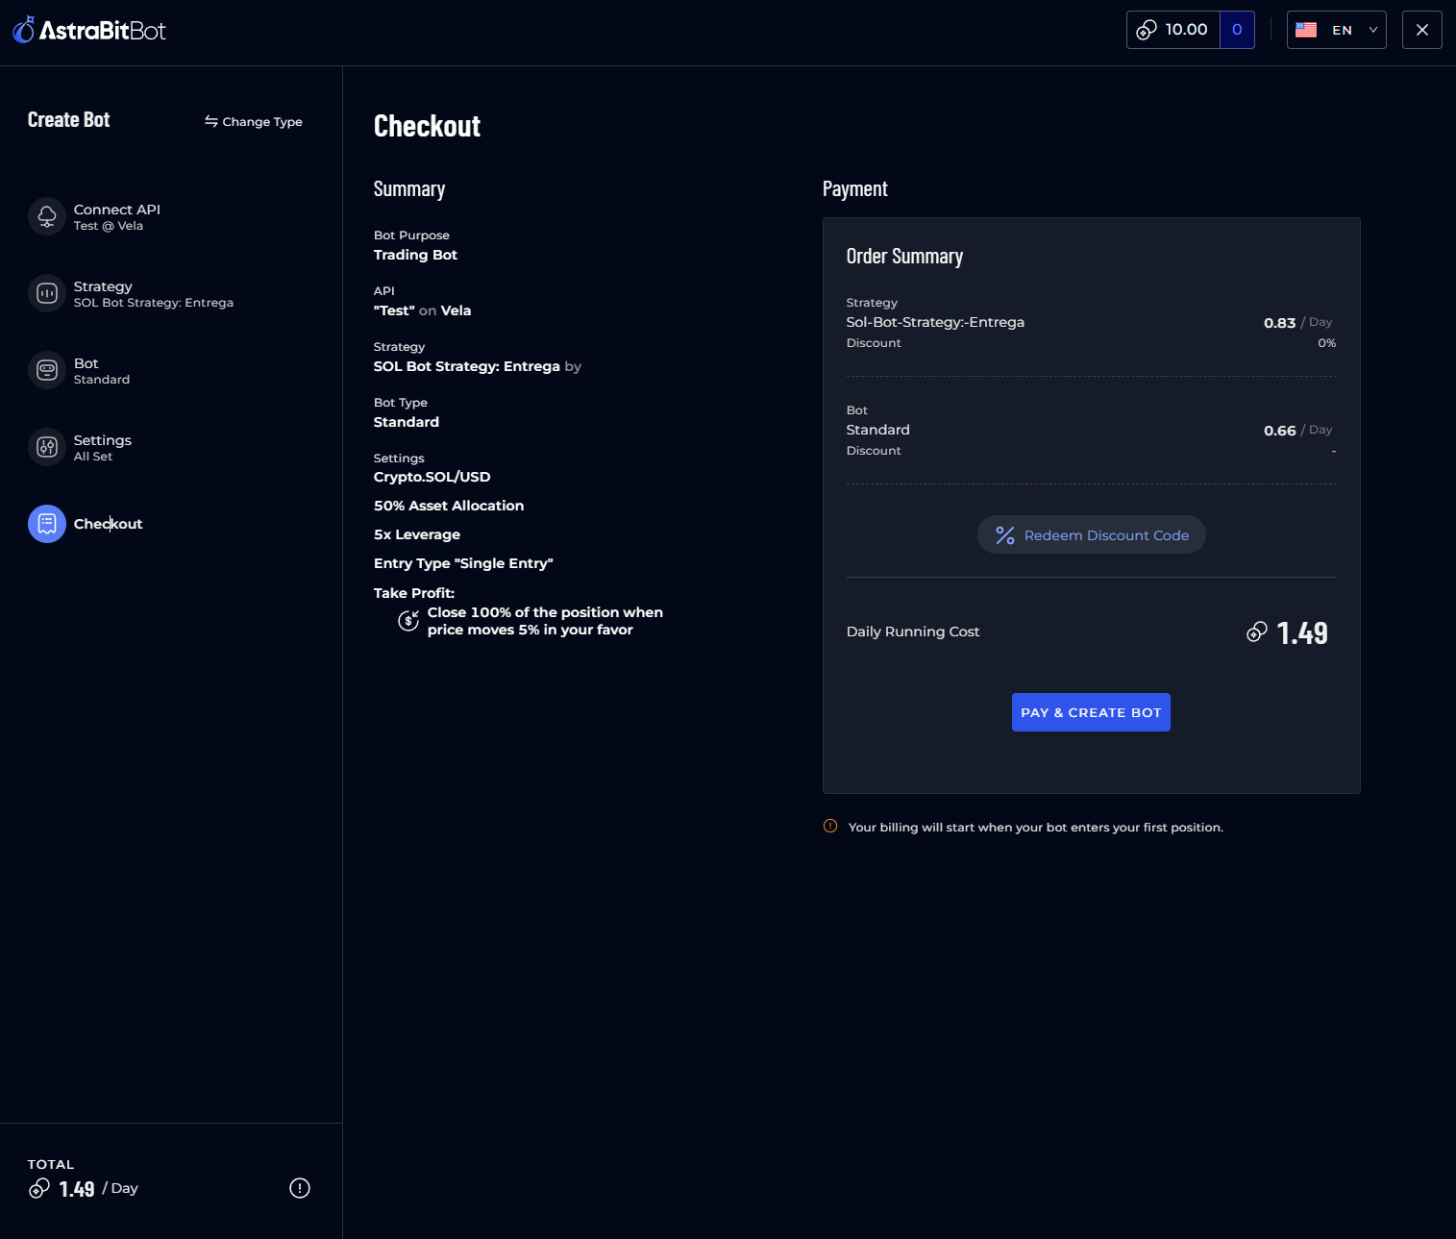Expand the EN language dropdown

pyautogui.click(x=1372, y=30)
